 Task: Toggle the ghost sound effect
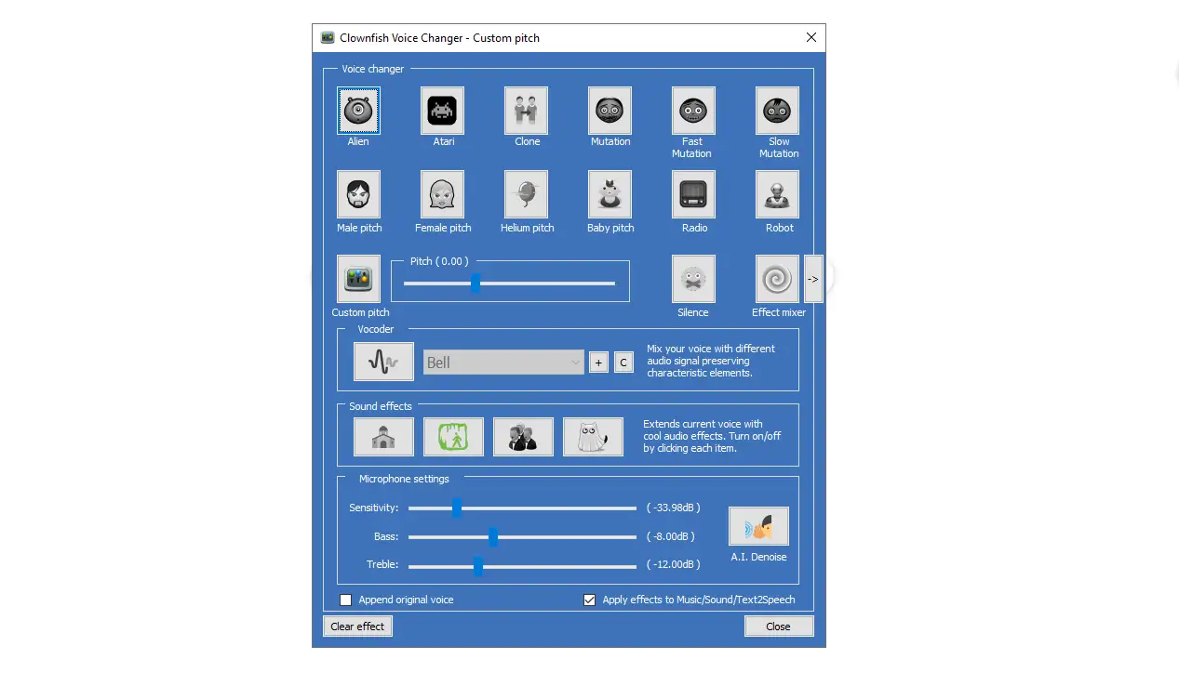point(593,437)
